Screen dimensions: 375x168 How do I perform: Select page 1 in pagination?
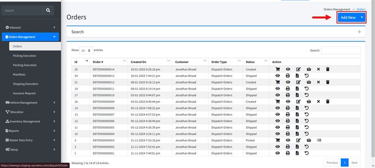(345, 163)
